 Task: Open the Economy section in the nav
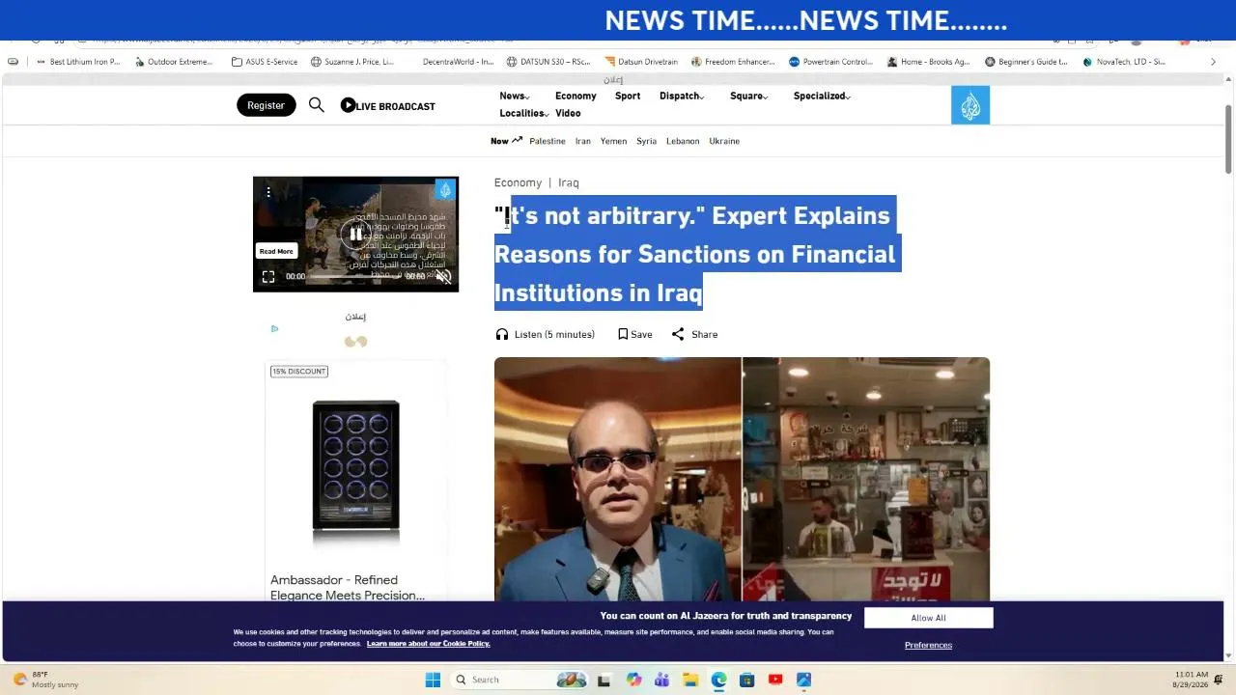pyautogui.click(x=576, y=96)
